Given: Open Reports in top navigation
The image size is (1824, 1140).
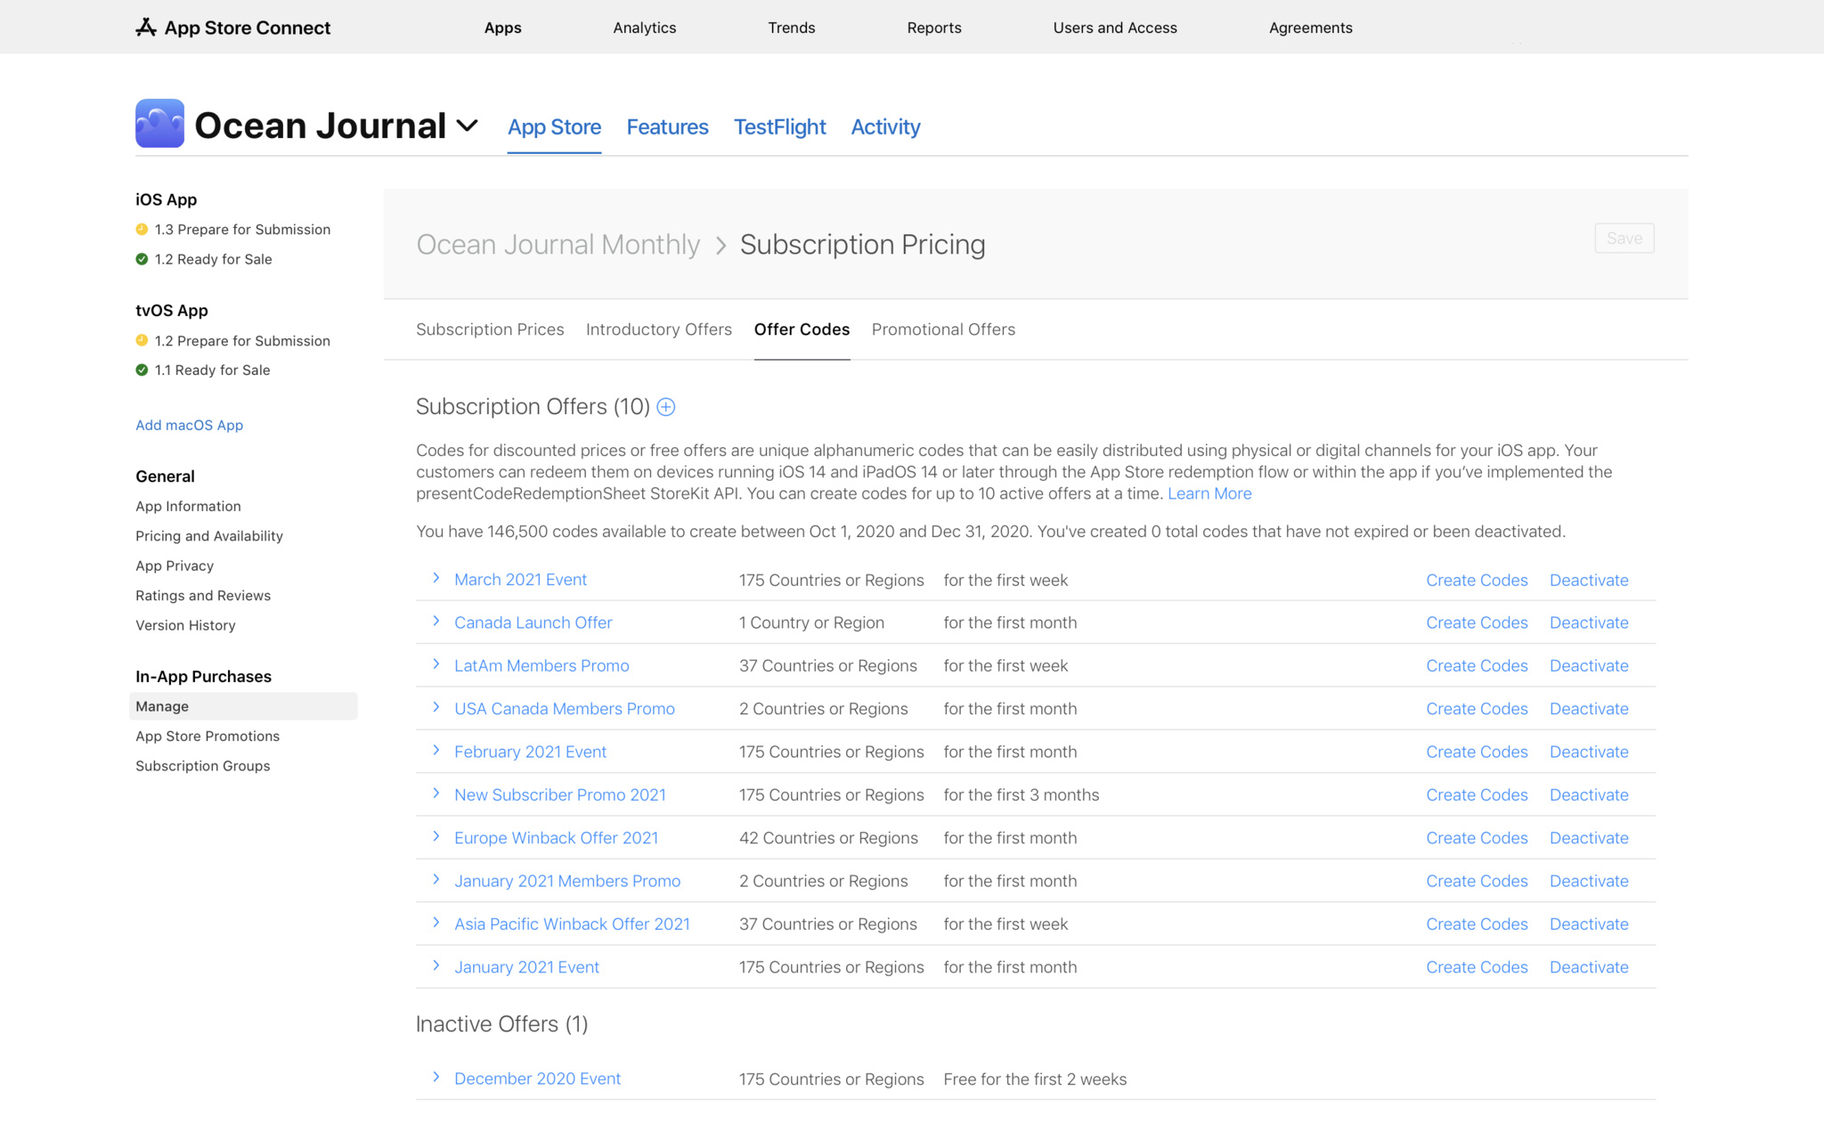Looking at the screenshot, I should pos(934,28).
